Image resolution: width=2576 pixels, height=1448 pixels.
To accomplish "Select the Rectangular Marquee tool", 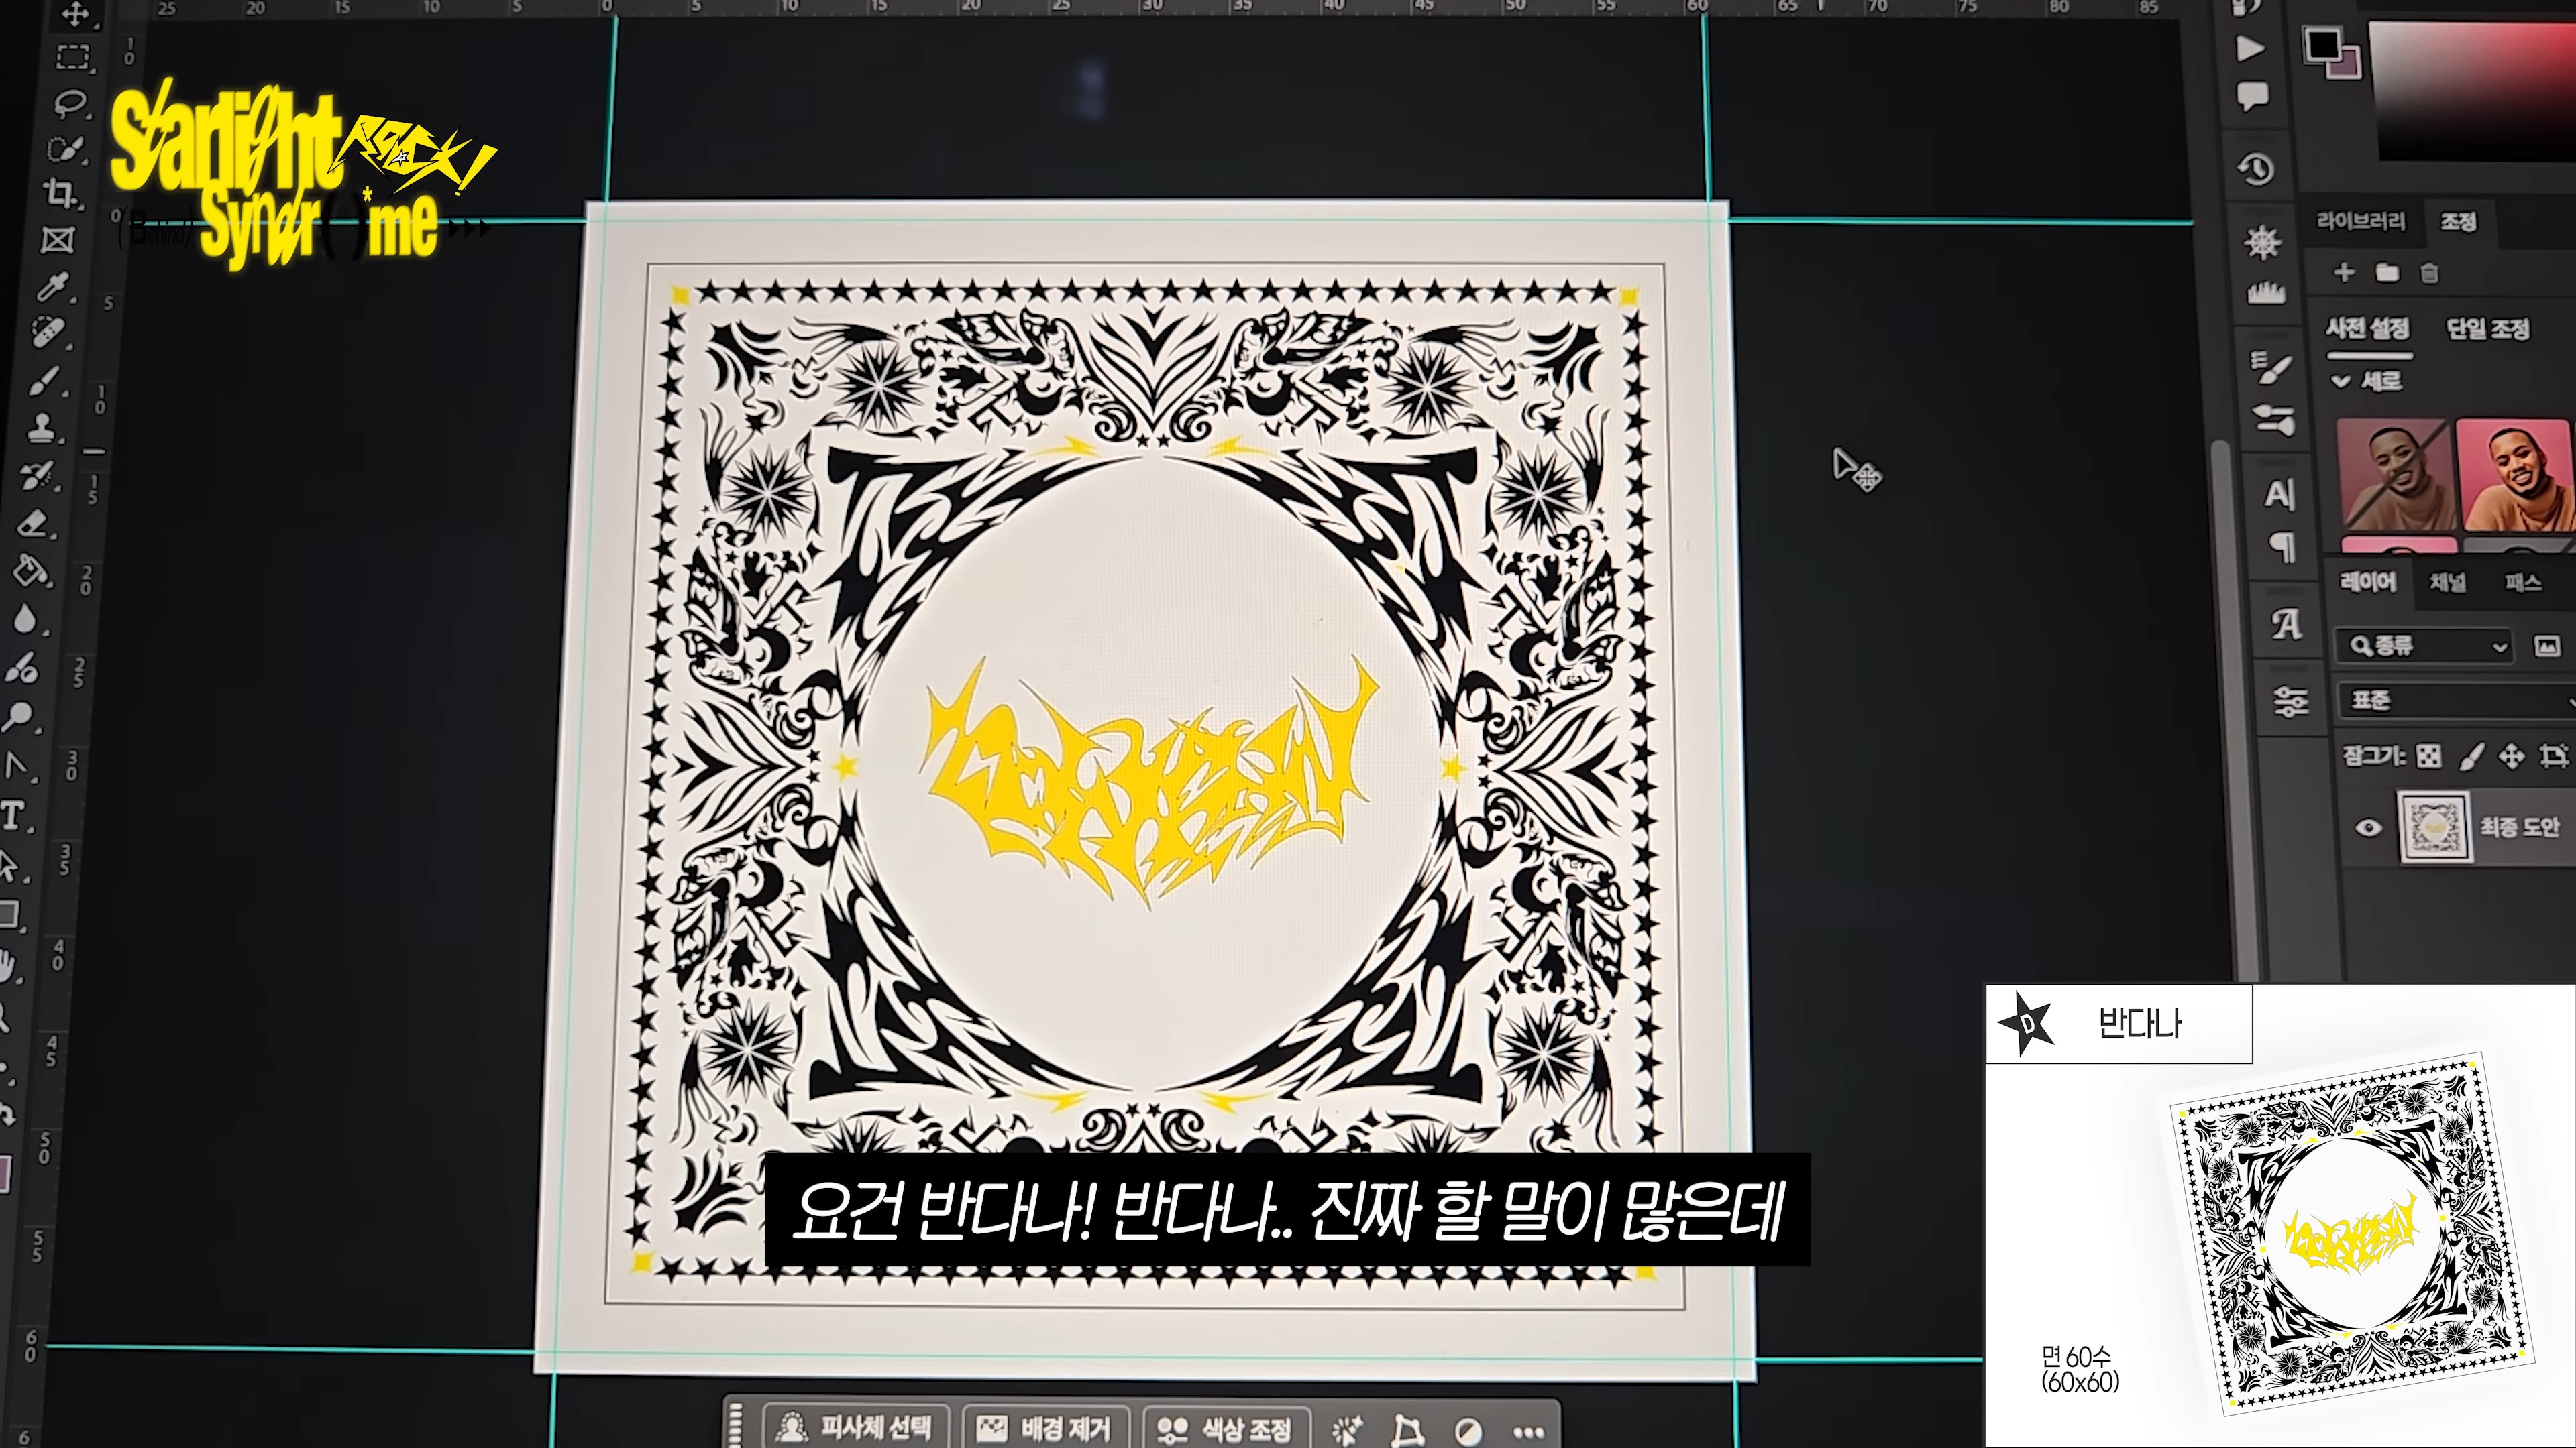I will 72,57.
